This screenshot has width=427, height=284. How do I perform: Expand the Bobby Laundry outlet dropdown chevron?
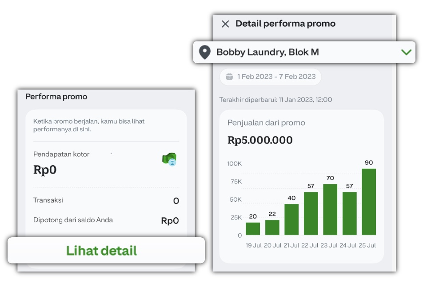[406, 52]
